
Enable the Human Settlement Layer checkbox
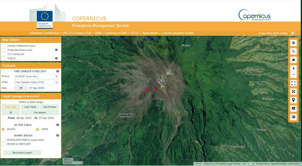3,46
